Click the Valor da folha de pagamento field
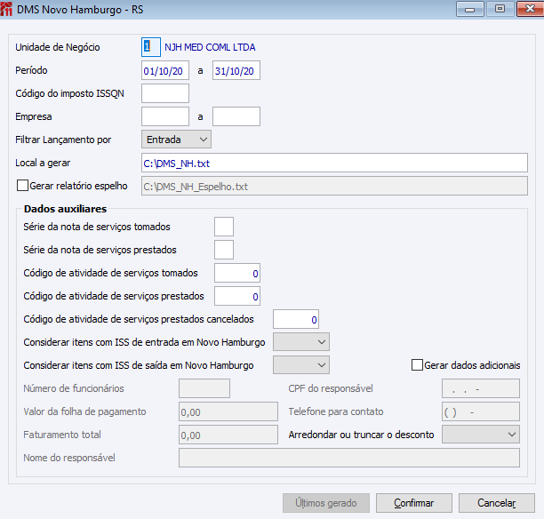 tap(228, 411)
